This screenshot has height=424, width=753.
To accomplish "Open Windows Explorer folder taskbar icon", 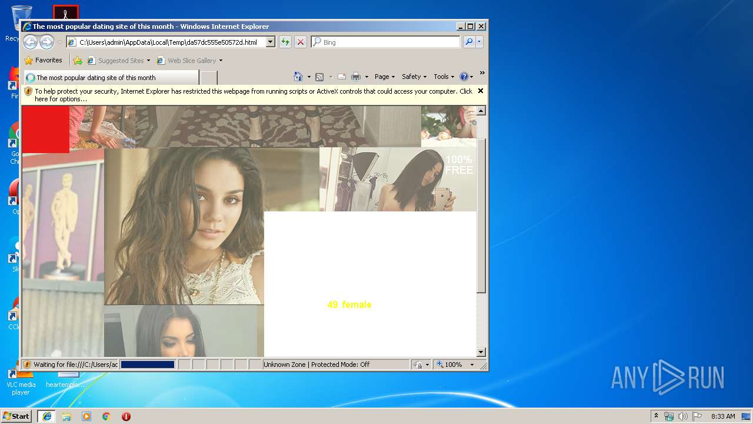I will tap(66, 416).
